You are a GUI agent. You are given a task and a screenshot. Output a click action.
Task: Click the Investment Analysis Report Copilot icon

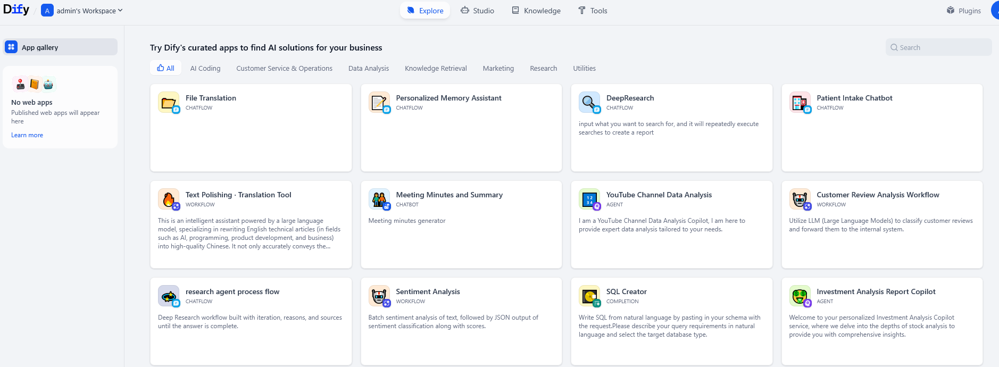coord(800,296)
